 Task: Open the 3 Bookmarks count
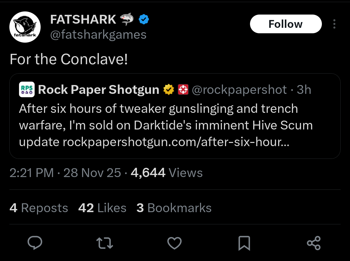point(174,208)
